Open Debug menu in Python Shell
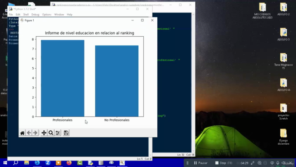This screenshot has height=167, width=296. pyautogui.click(x=35, y=14)
